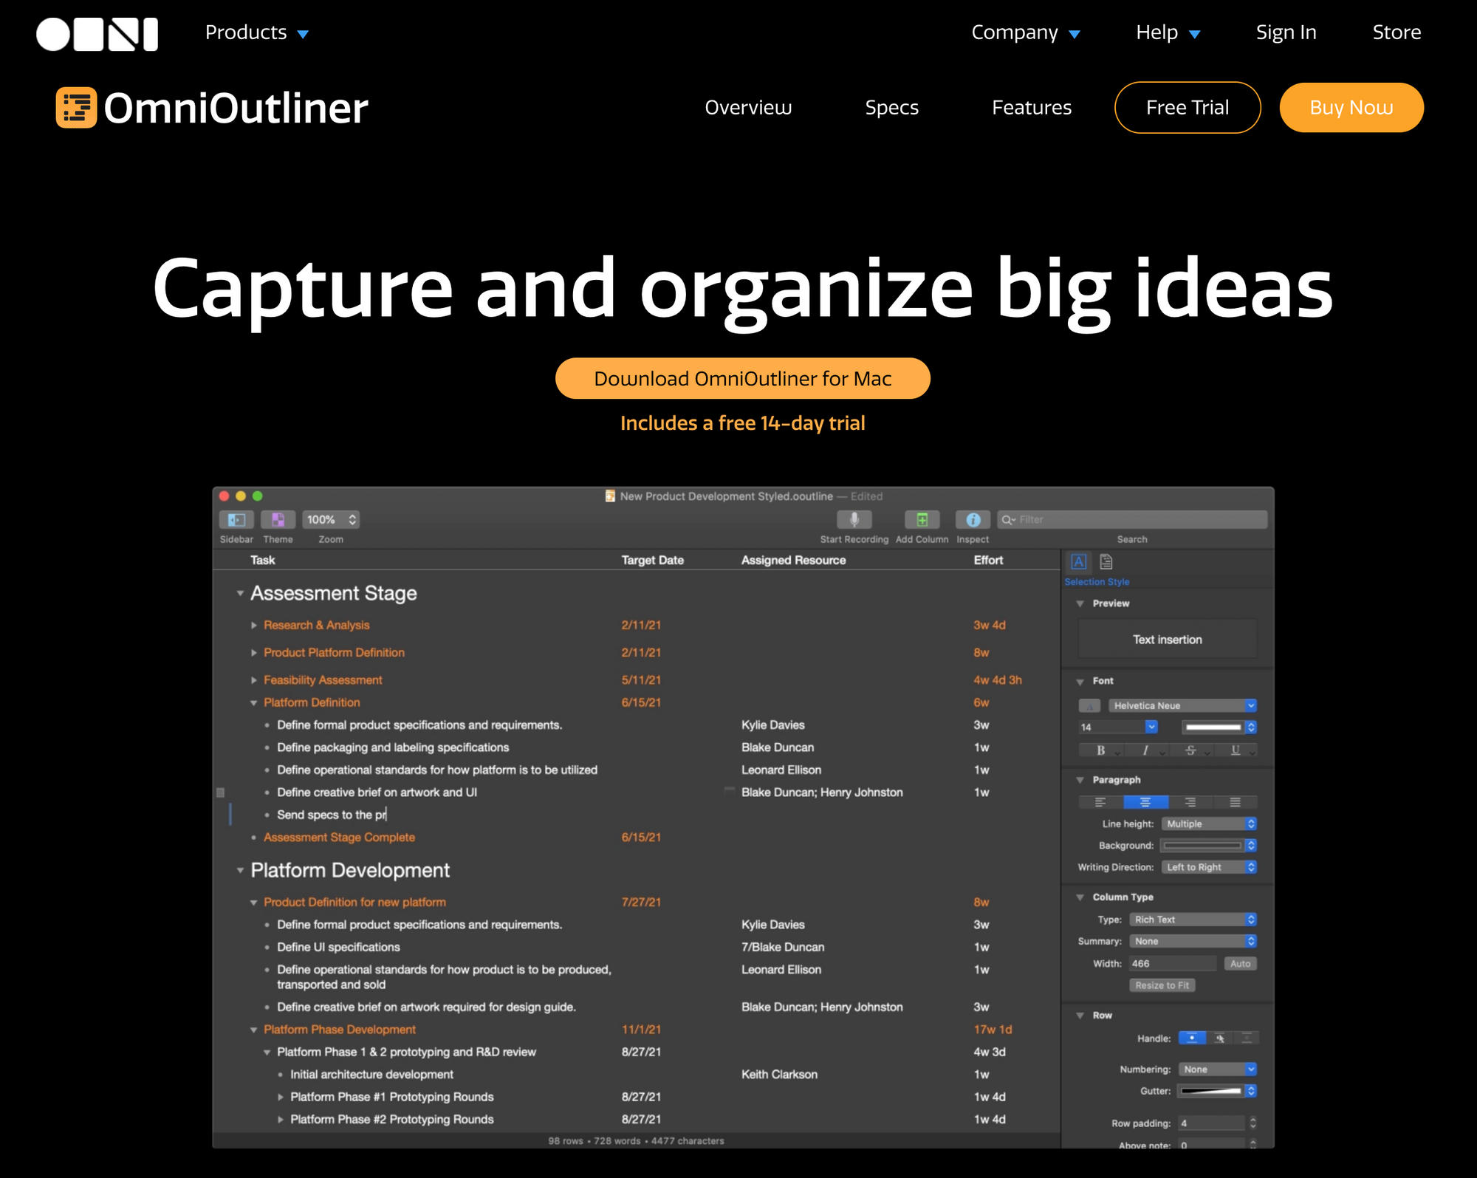This screenshot has width=1477, height=1178.
Task: Click the search magnifier icon in Filter
Action: [x=1008, y=520]
